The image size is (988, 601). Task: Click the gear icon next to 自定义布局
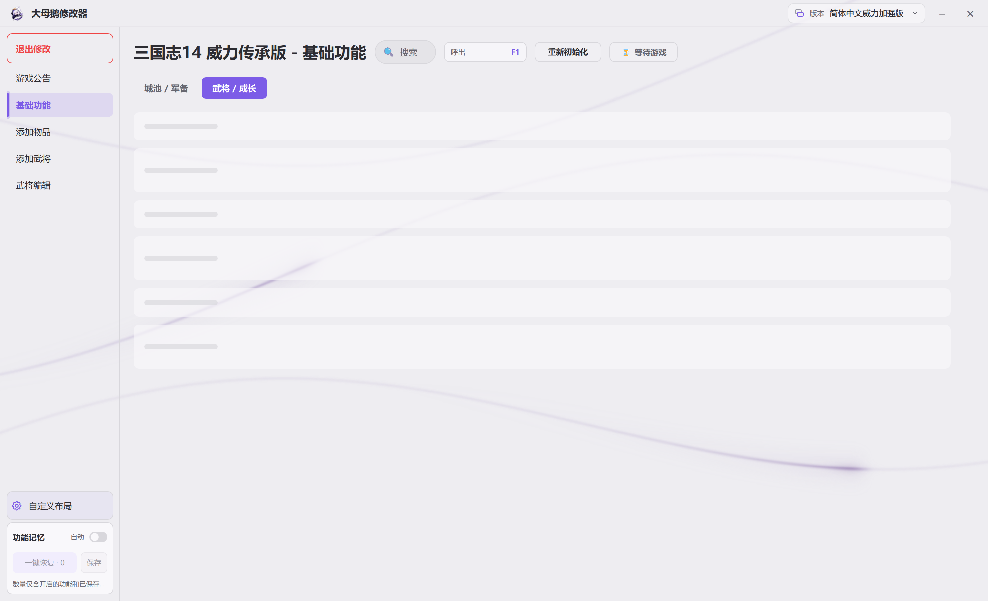point(17,506)
